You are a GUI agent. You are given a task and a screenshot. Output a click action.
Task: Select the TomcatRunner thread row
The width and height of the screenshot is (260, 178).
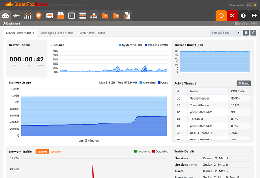tap(213, 105)
